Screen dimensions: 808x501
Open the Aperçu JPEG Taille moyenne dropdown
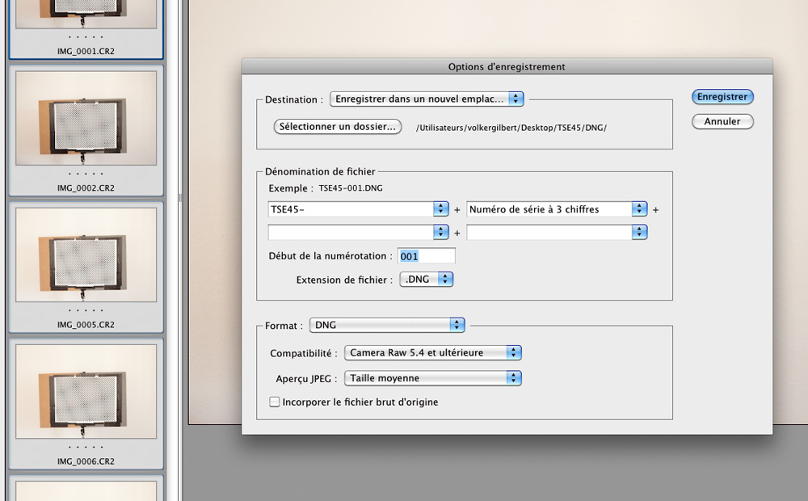(433, 378)
